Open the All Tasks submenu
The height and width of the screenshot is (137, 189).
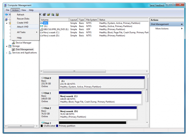(x=25, y=32)
